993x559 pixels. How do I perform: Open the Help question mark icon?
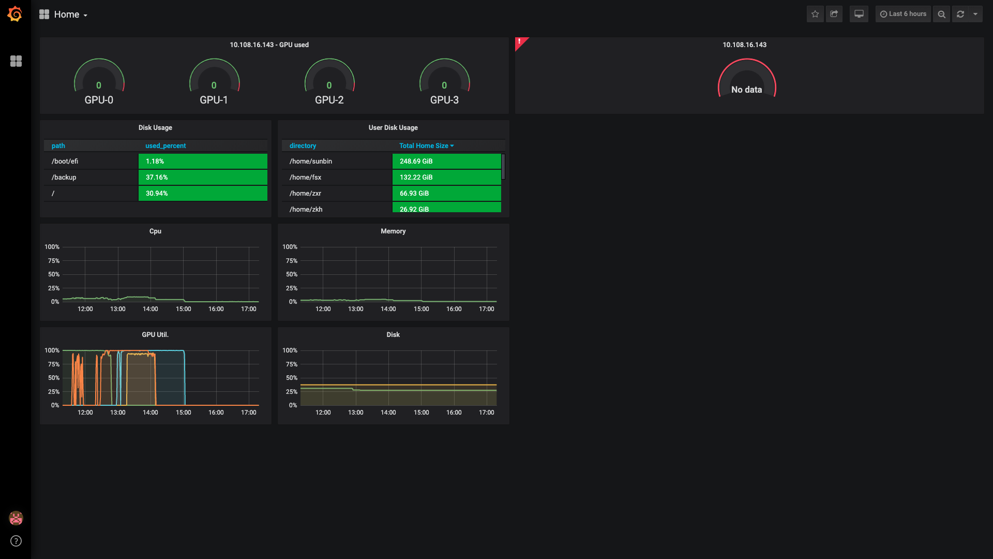pyautogui.click(x=16, y=541)
